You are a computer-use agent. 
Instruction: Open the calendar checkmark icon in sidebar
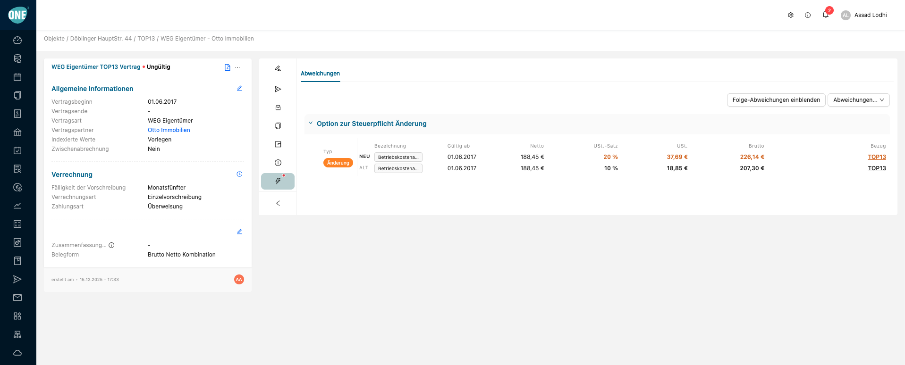pyautogui.click(x=17, y=150)
